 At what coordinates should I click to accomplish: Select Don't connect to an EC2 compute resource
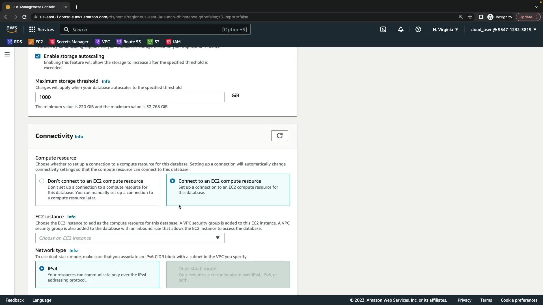42,181
